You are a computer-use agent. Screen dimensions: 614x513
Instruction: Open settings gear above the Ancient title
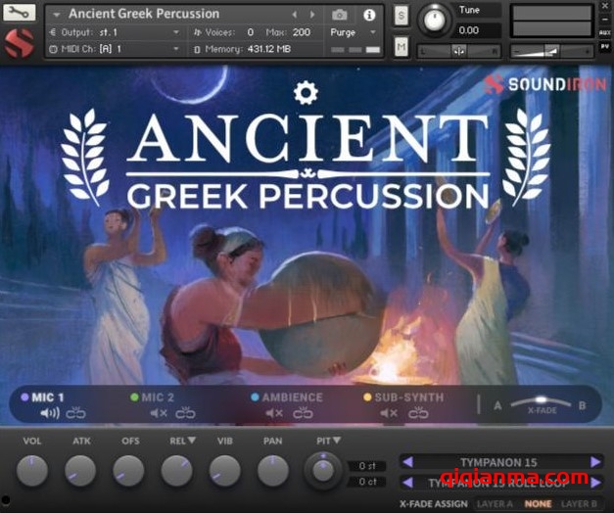pyautogui.click(x=307, y=93)
